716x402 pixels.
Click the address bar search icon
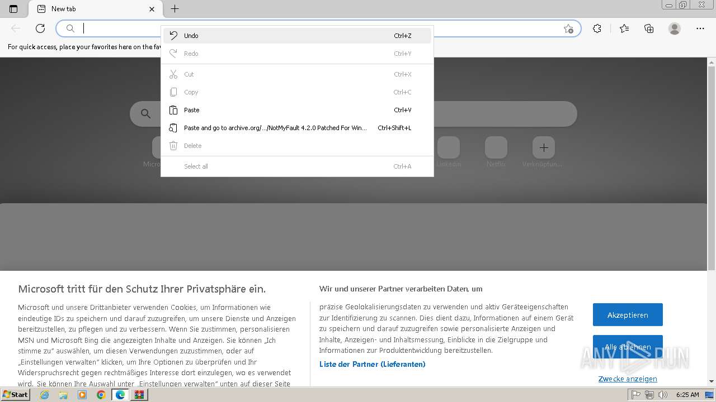click(x=70, y=28)
